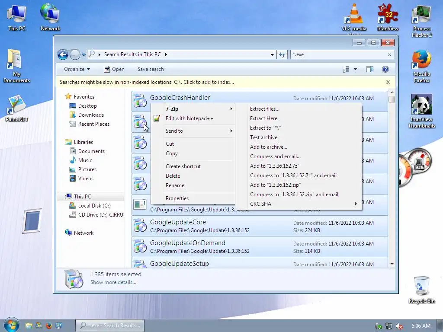Expand the 7-Zip submenu arrow
This screenshot has width=443, height=332.
pos(231,109)
